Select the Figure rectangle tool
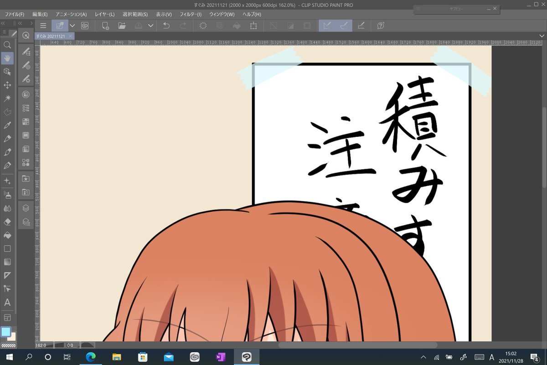The height and width of the screenshot is (365, 547). (7, 249)
